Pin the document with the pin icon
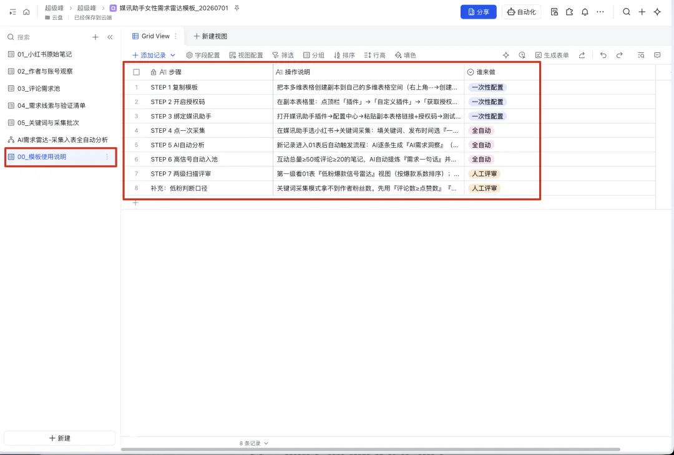Screen dimensions: 674x455 click(237, 8)
